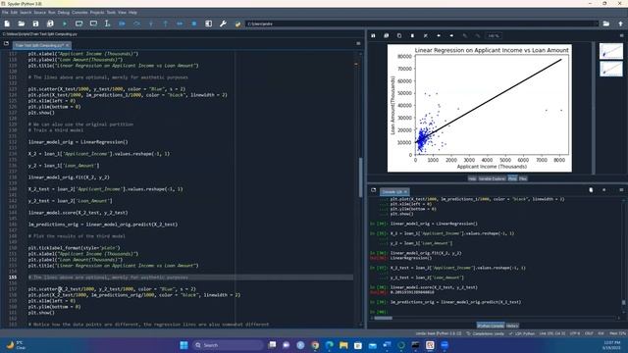
Task: Show the previous plot arrow
Action: [x=439, y=35]
